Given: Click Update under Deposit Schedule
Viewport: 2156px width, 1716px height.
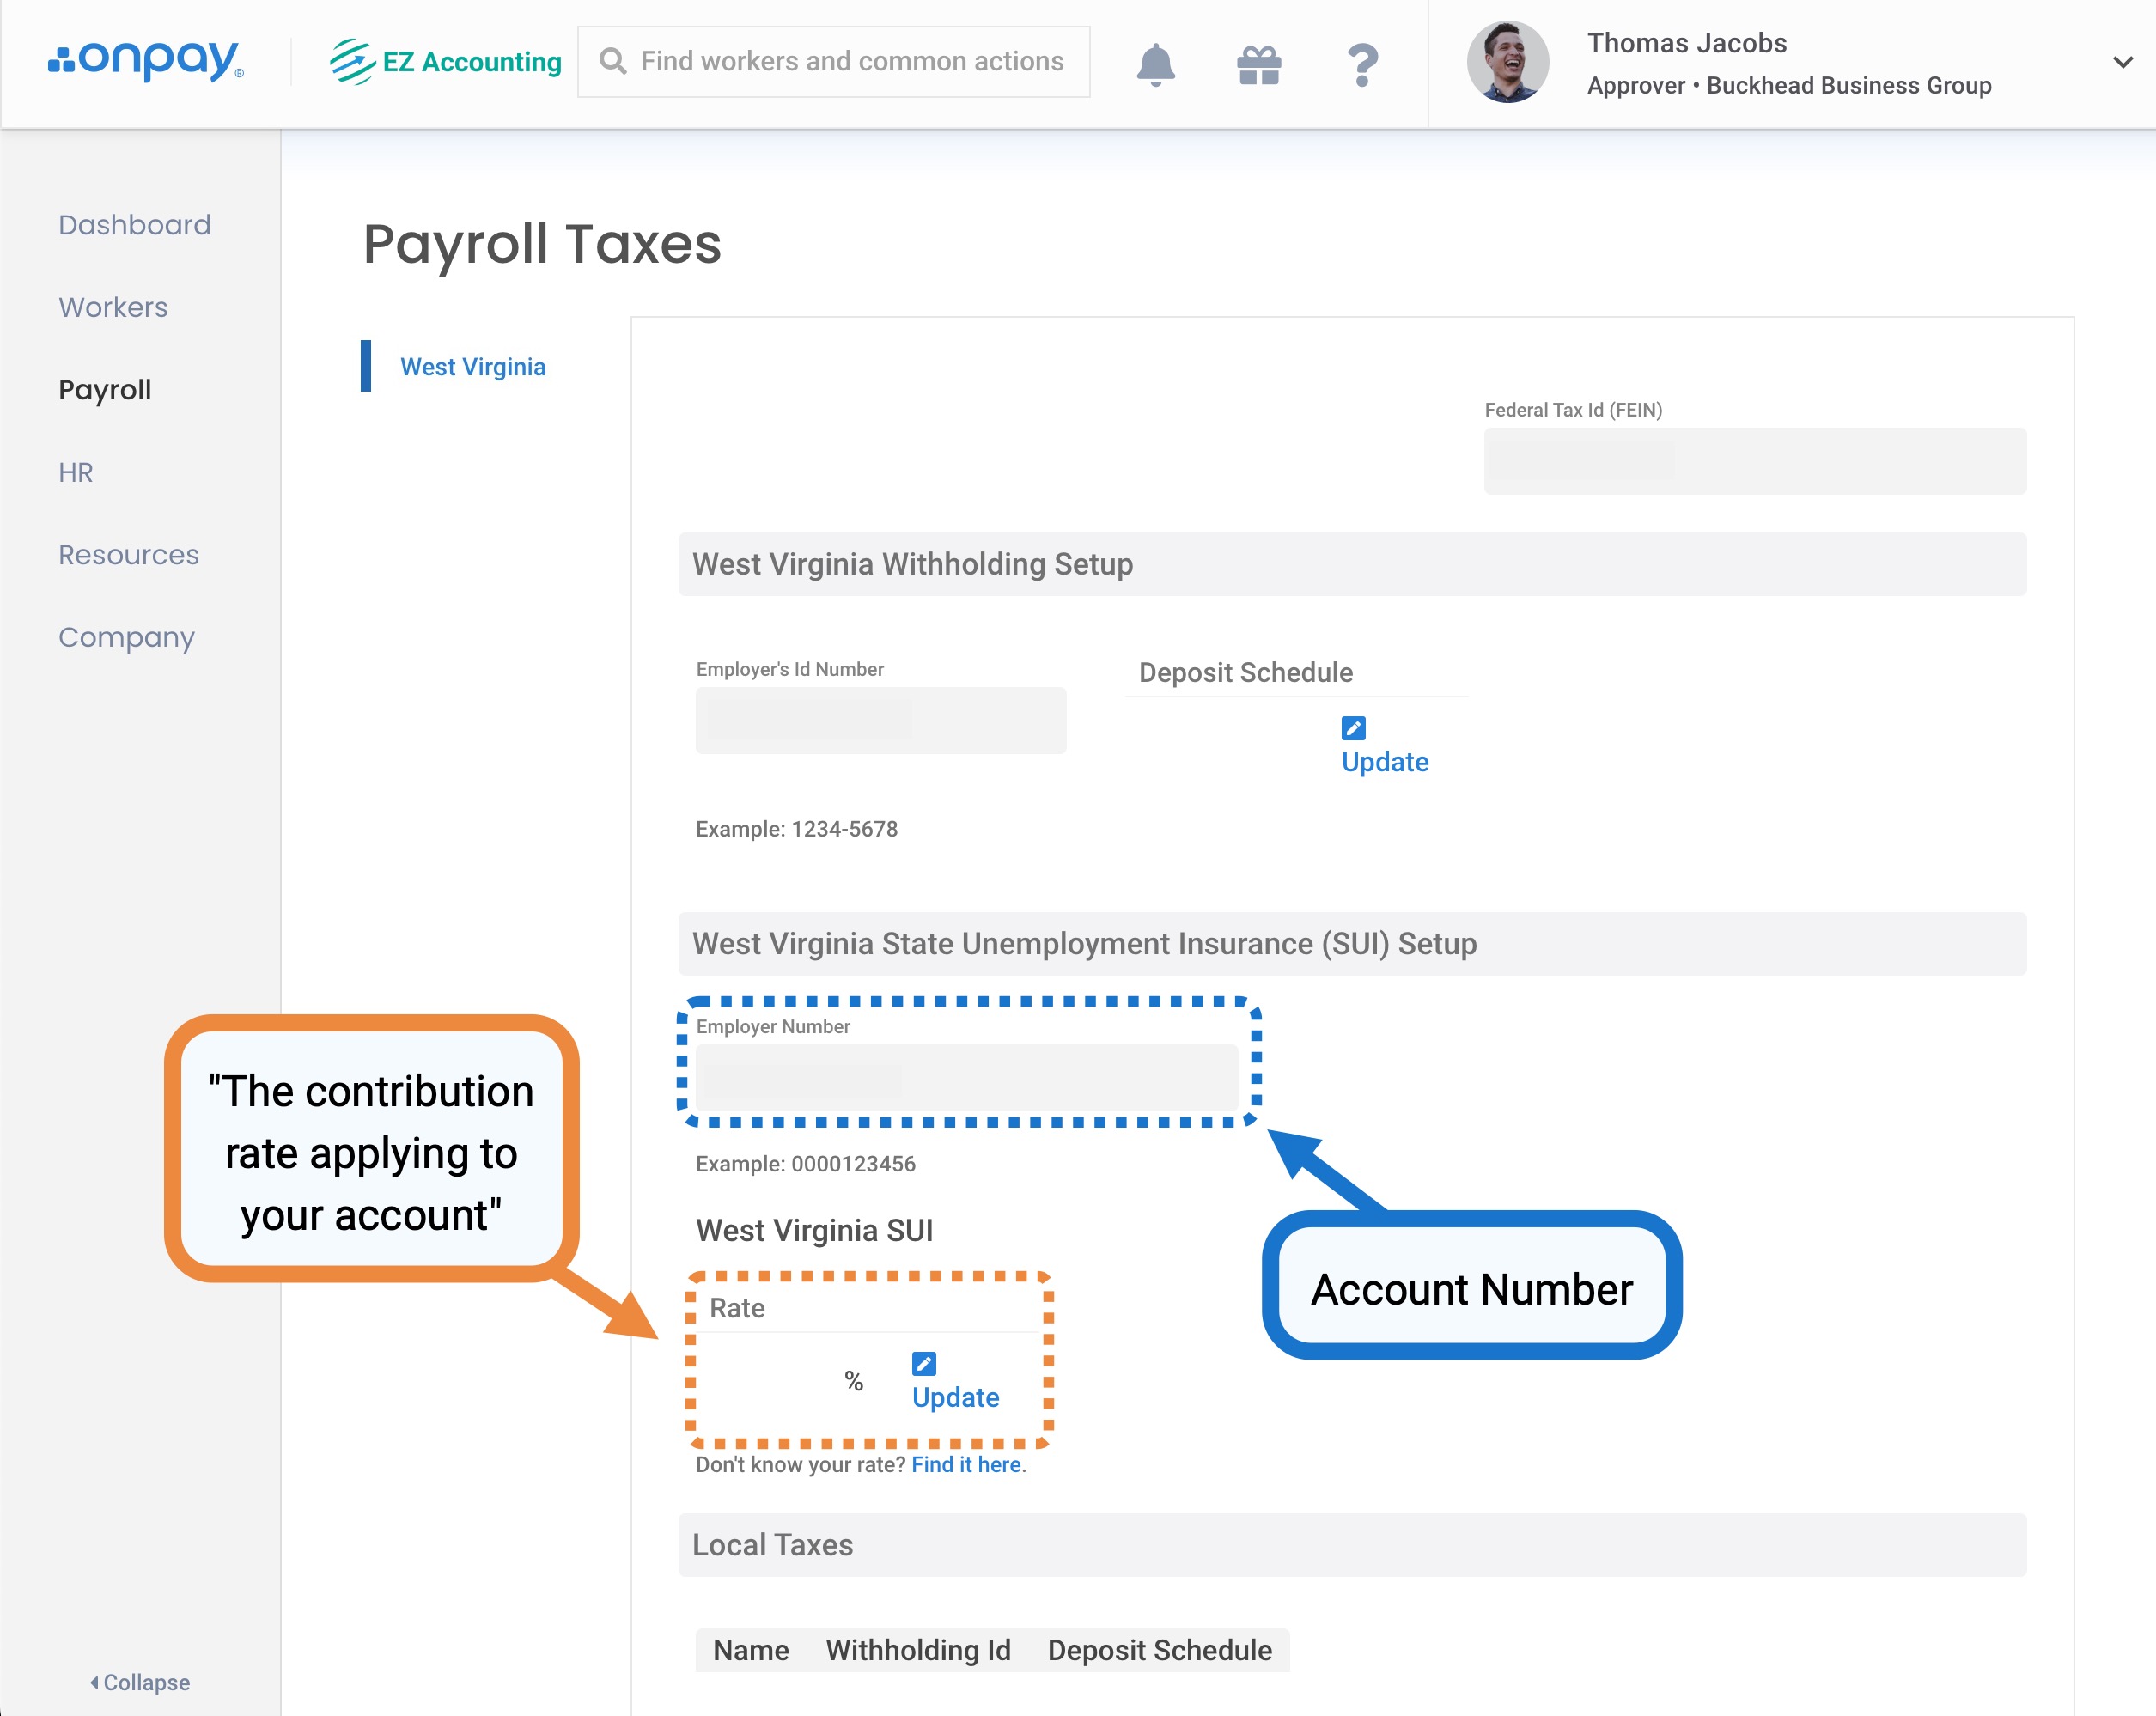Looking at the screenshot, I should pyautogui.click(x=1384, y=762).
